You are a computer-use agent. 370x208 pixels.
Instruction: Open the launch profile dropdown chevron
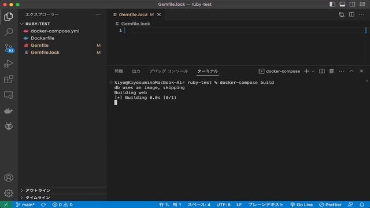pyautogui.click(x=313, y=71)
